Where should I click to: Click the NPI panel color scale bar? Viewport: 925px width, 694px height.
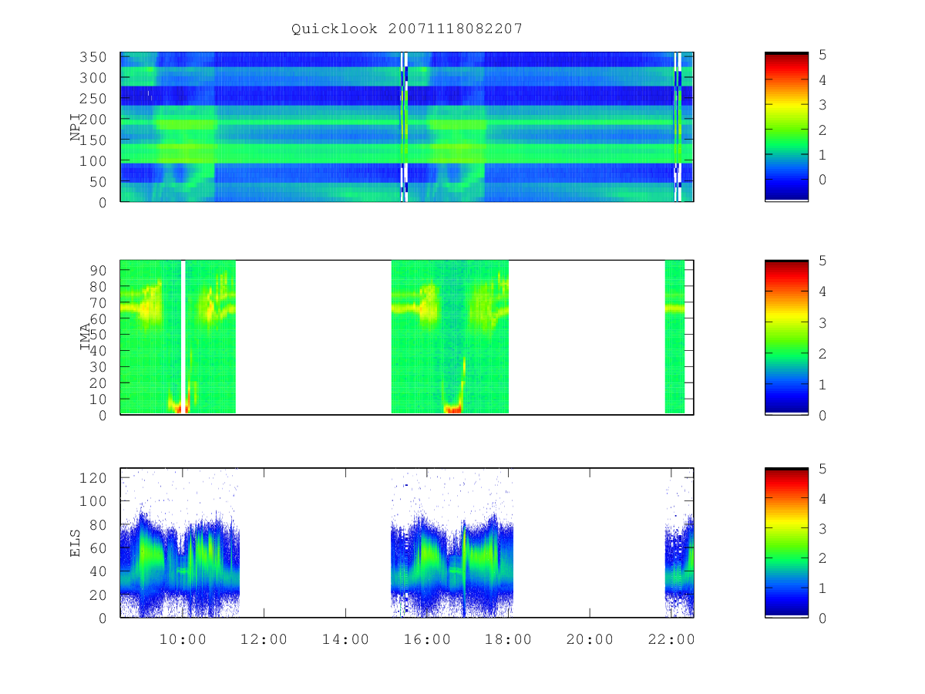[786, 126]
